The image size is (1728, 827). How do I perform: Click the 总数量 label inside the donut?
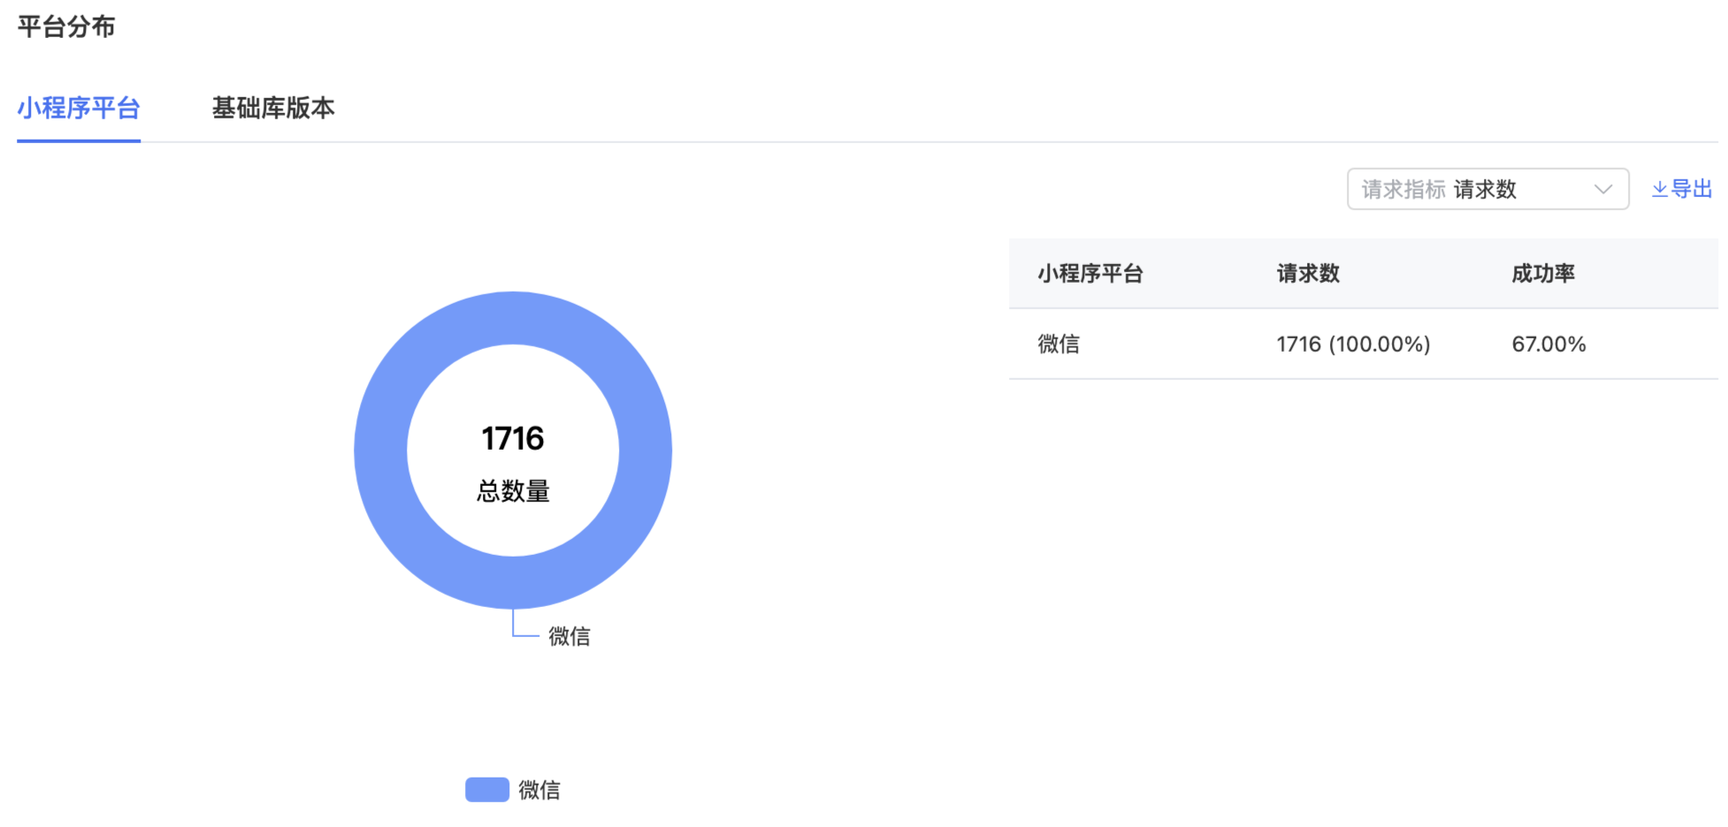(513, 491)
